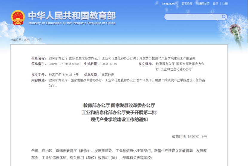The image size is (248, 166).
Task: Click the 信息索引 label
Action: tap(39, 64)
